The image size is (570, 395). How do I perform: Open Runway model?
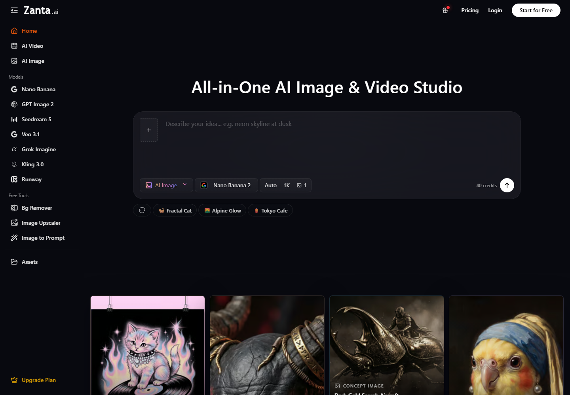(42, 179)
